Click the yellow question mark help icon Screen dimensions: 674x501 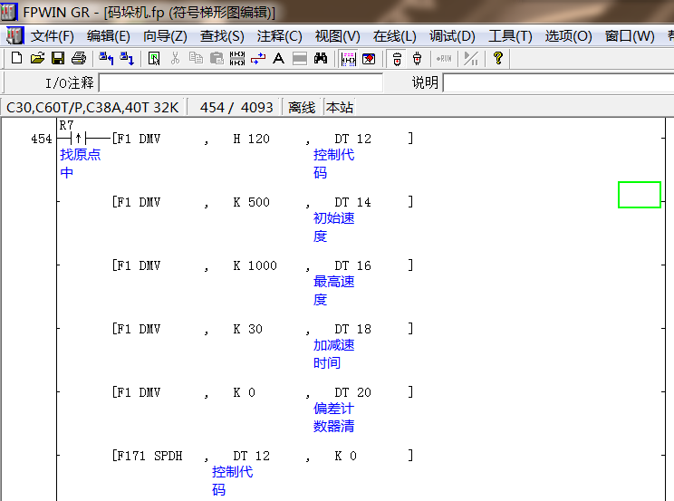pyautogui.click(x=497, y=59)
